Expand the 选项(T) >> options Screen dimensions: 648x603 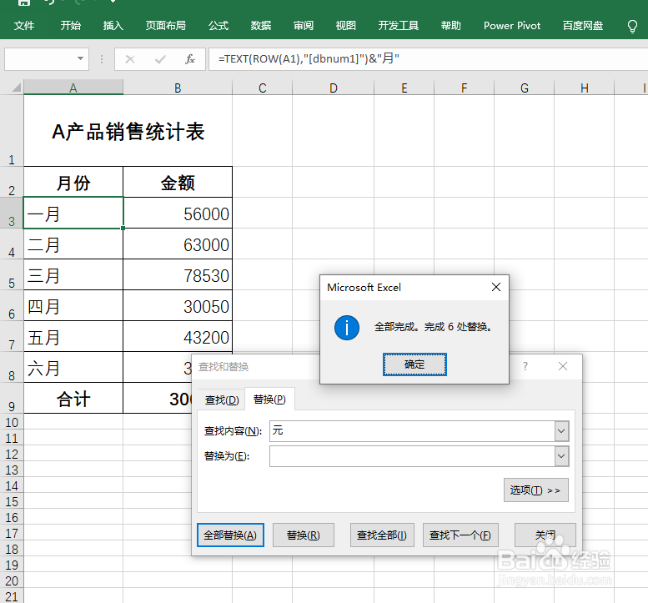click(536, 490)
